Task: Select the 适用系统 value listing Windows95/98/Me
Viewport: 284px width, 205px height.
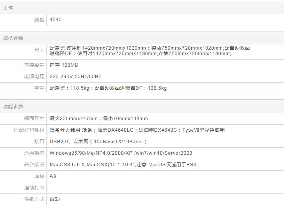Action: pyautogui.click(x=121, y=153)
